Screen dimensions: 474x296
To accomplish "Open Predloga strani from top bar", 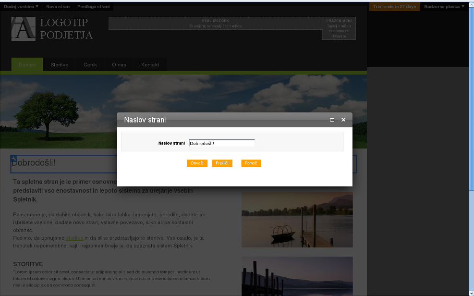I will click(94, 6).
